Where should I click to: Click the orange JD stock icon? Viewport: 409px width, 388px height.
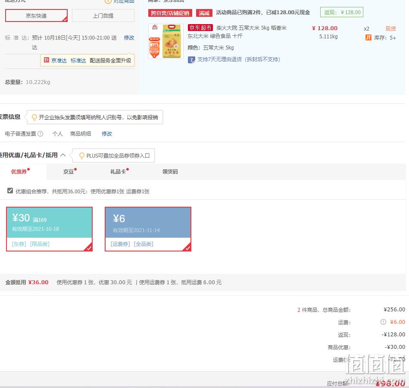[368, 37]
